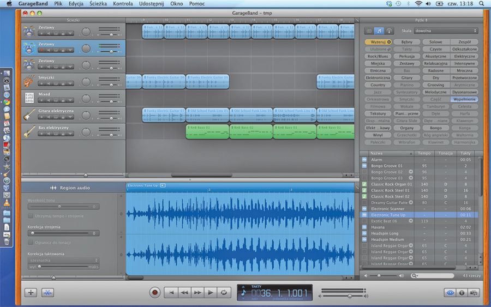Viewport: 491px width, 307px height.
Task: Add a new track with the plus button
Action: [x=31, y=292]
